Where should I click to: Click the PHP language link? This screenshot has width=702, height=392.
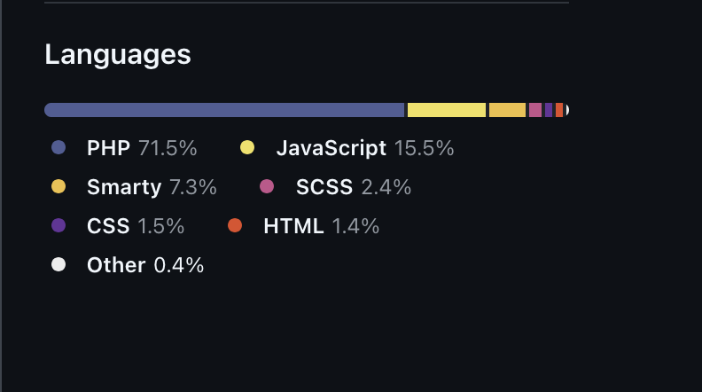point(108,148)
